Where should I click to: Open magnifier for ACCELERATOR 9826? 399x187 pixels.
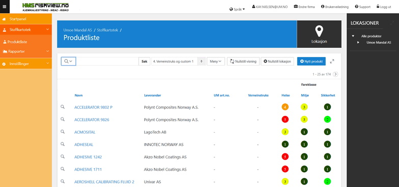point(63,119)
